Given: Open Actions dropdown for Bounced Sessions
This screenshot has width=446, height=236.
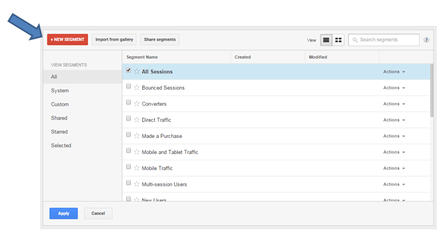Looking at the screenshot, I should tap(394, 88).
